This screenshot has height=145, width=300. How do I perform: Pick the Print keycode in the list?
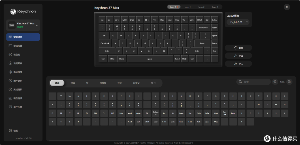(x=121, y=113)
